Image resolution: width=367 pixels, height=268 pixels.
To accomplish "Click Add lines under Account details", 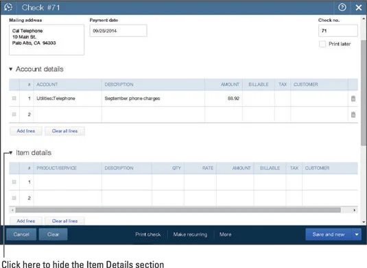I will point(26,131).
